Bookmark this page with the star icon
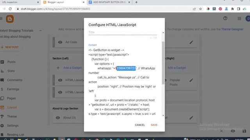The image size is (250, 140). 200,9
